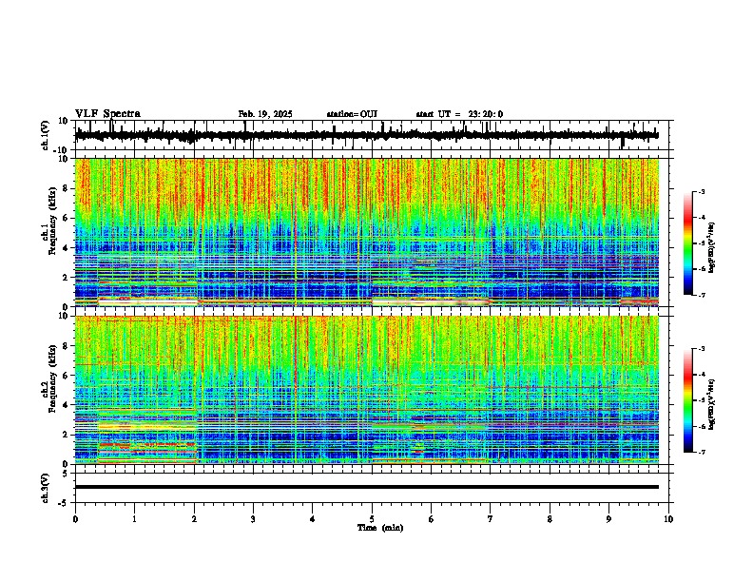Select the date text "Feb. 19, 2025"

265,114
